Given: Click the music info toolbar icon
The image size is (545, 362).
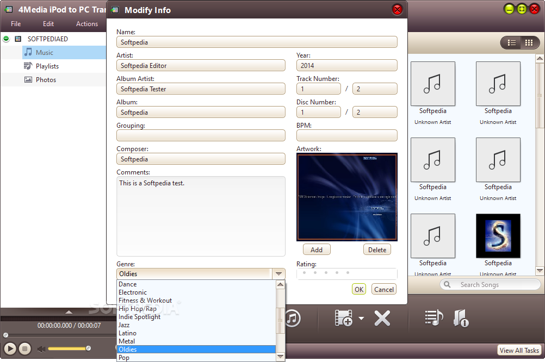Looking at the screenshot, I should [x=461, y=318].
